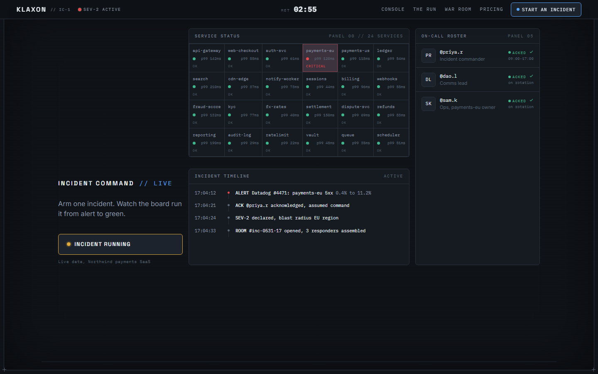
Task: Open the scheduler service tile
Action: point(391,142)
